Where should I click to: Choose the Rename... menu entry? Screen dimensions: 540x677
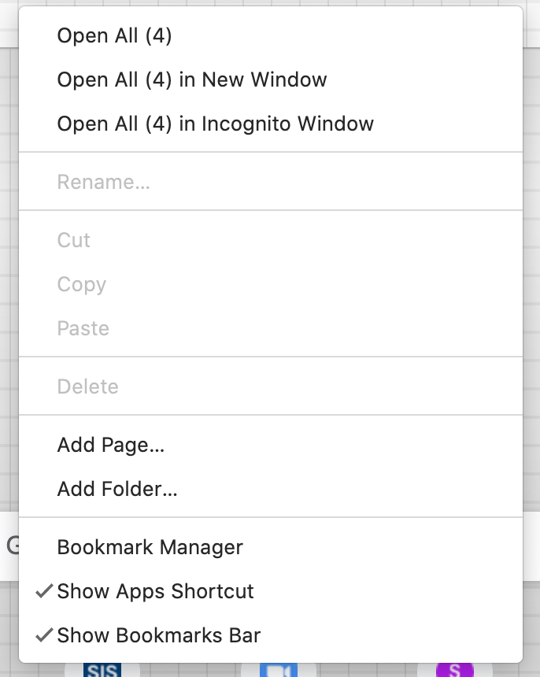click(x=104, y=182)
